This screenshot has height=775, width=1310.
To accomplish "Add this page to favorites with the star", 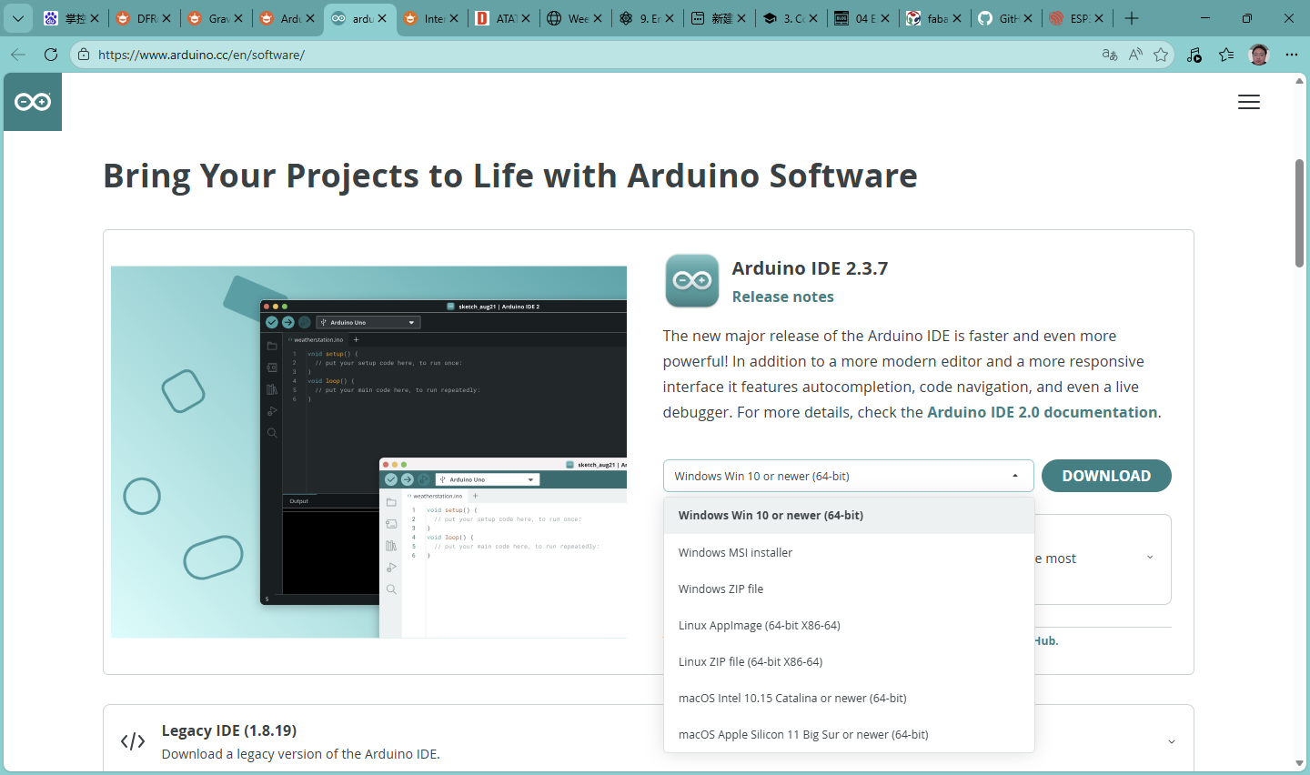I will [1161, 55].
